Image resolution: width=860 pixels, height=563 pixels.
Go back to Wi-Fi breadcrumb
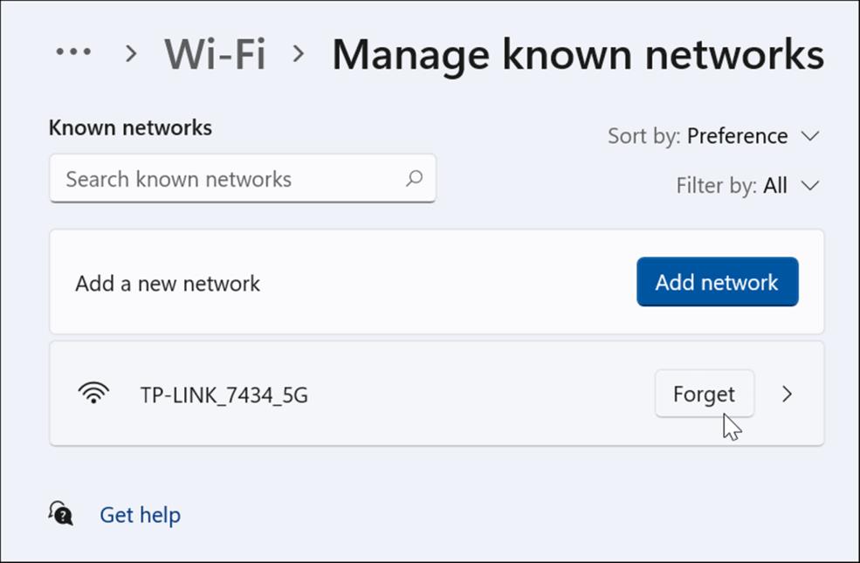click(x=215, y=54)
